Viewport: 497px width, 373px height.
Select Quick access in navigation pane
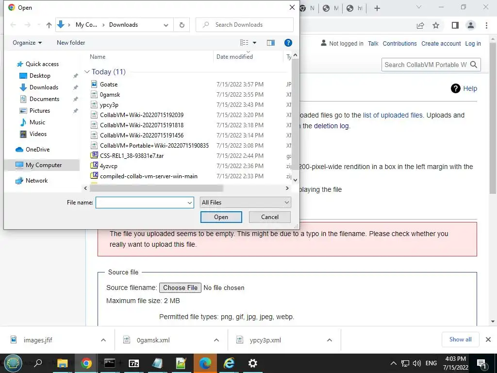(x=42, y=64)
